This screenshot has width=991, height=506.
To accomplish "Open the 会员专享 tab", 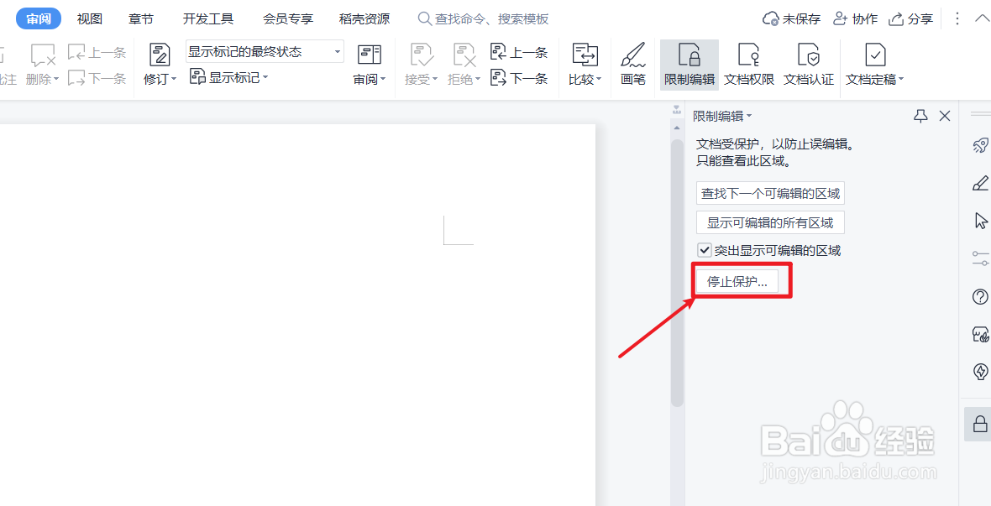I will 288,19.
